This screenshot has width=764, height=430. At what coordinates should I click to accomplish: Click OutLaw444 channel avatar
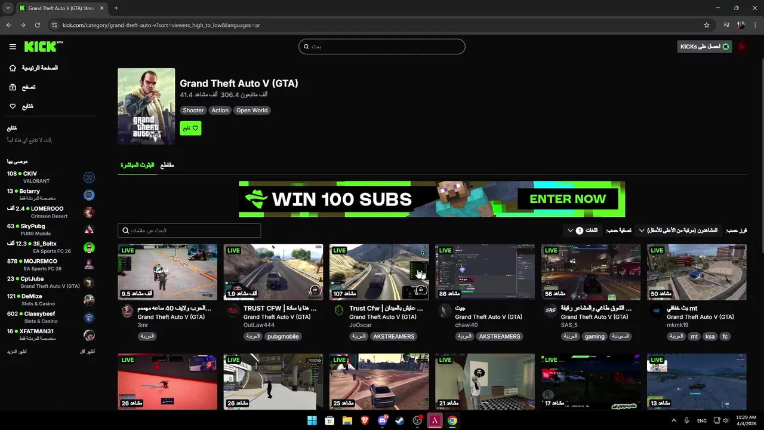point(233,311)
